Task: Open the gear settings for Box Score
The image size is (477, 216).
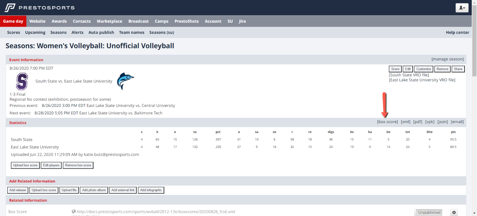Action: [454, 212]
